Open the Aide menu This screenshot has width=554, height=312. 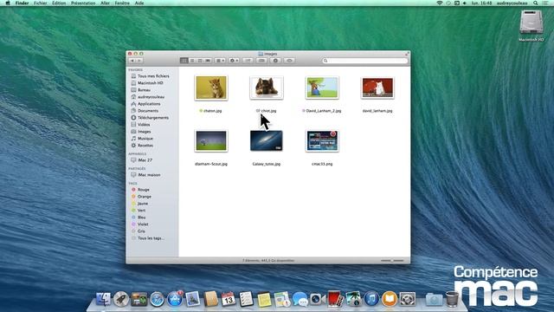coord(139,3)
